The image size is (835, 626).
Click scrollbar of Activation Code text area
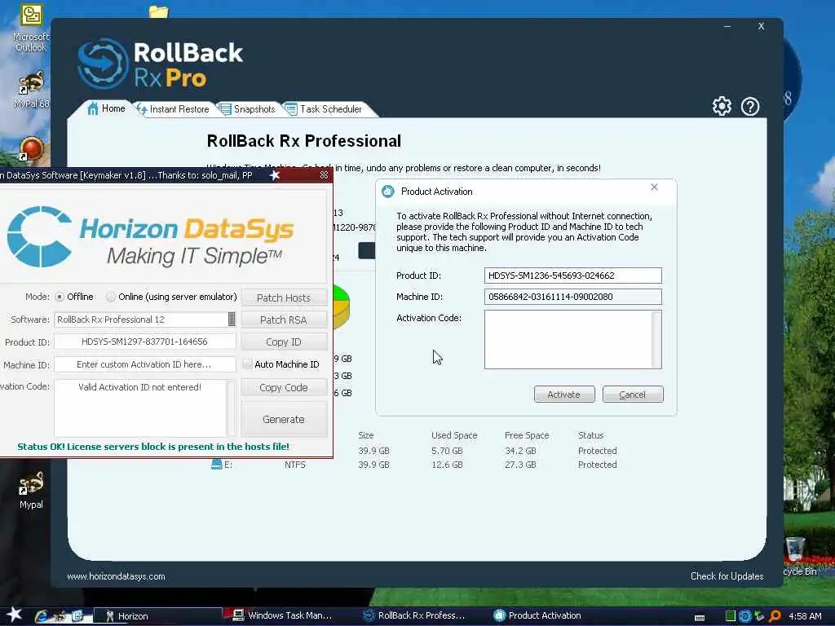(656, 340)
